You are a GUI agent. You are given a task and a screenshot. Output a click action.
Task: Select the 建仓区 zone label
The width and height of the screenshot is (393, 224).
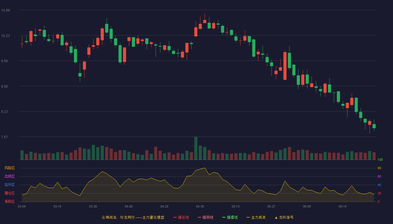coord(10,193)
